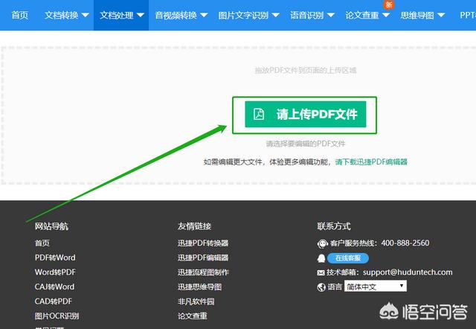The width and height of the screenshot is (476, 329).
Task: Expand the 论文查重 dropdown arrow
Action: pyautogui.click(x=386, y=15)
